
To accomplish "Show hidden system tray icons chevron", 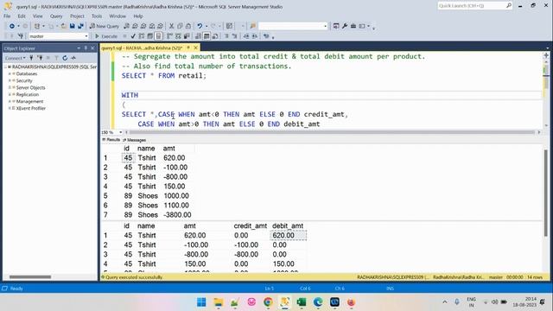I will (x=445, y=301).
